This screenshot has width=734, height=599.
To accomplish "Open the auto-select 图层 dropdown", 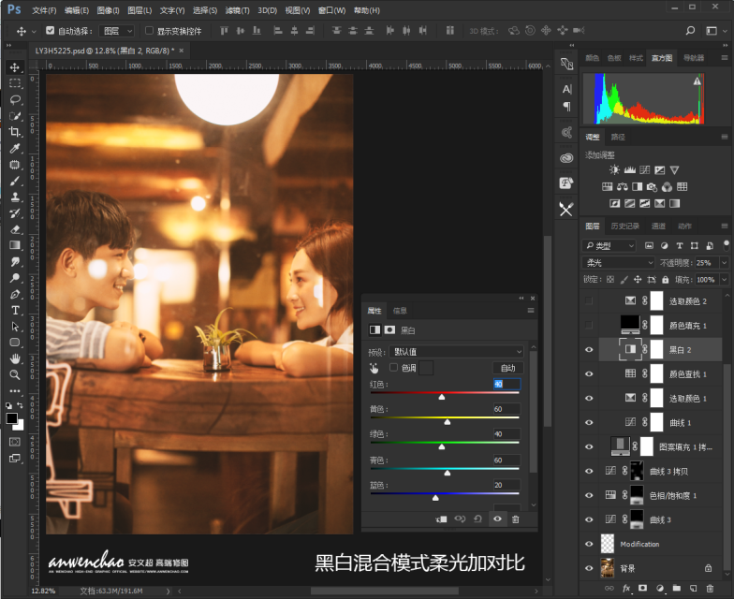I will pos(118,31).
